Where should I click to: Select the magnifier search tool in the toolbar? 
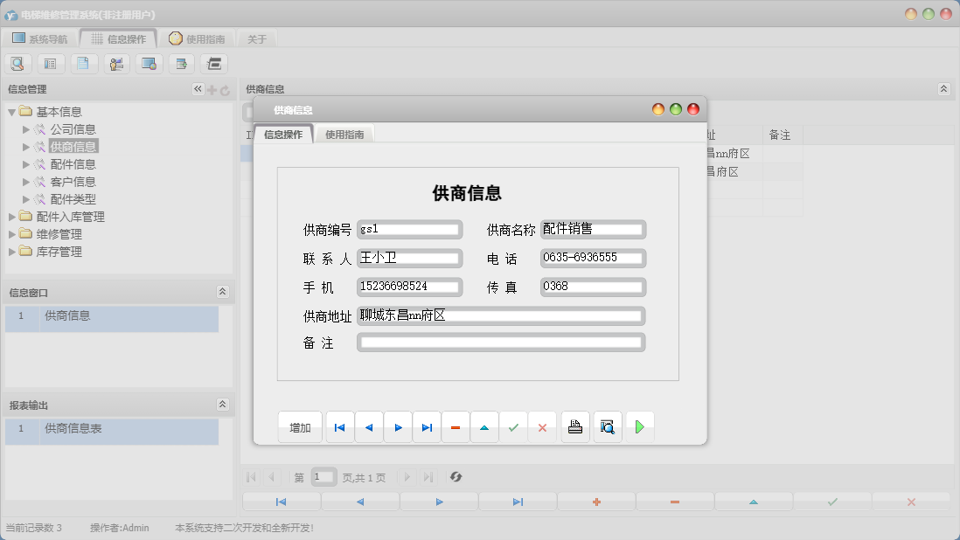click(x=17, y=63)
